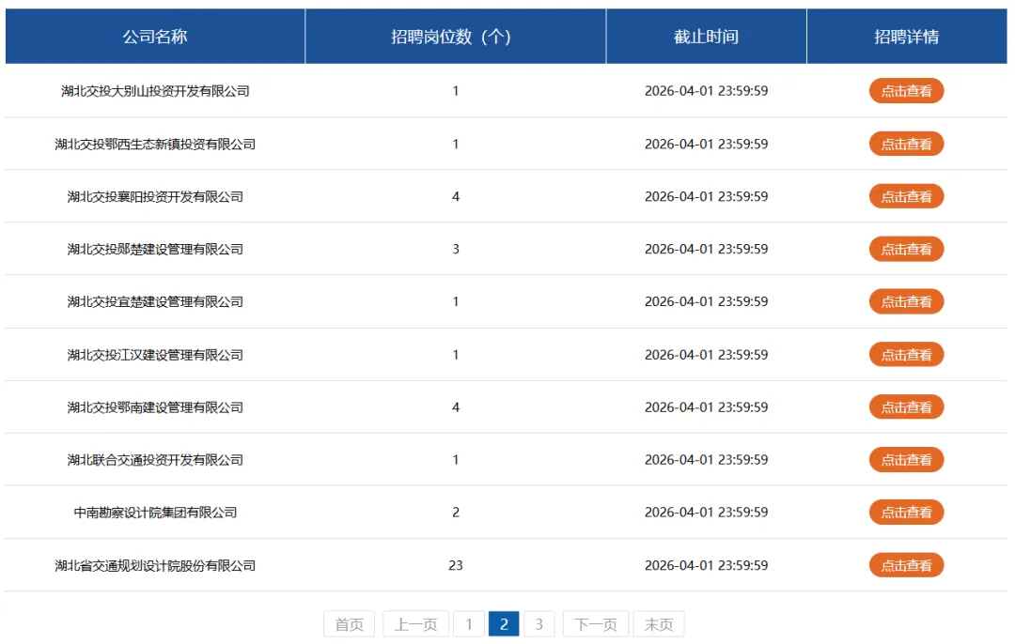The height and width of the screenshot is (644, 1015).
Task: Click 上一页 pagination button
Action: 416,624
